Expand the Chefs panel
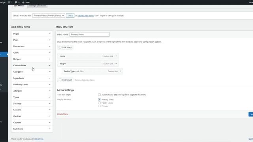Viewport: 253px width, 142px height. [x=32, y=52]
